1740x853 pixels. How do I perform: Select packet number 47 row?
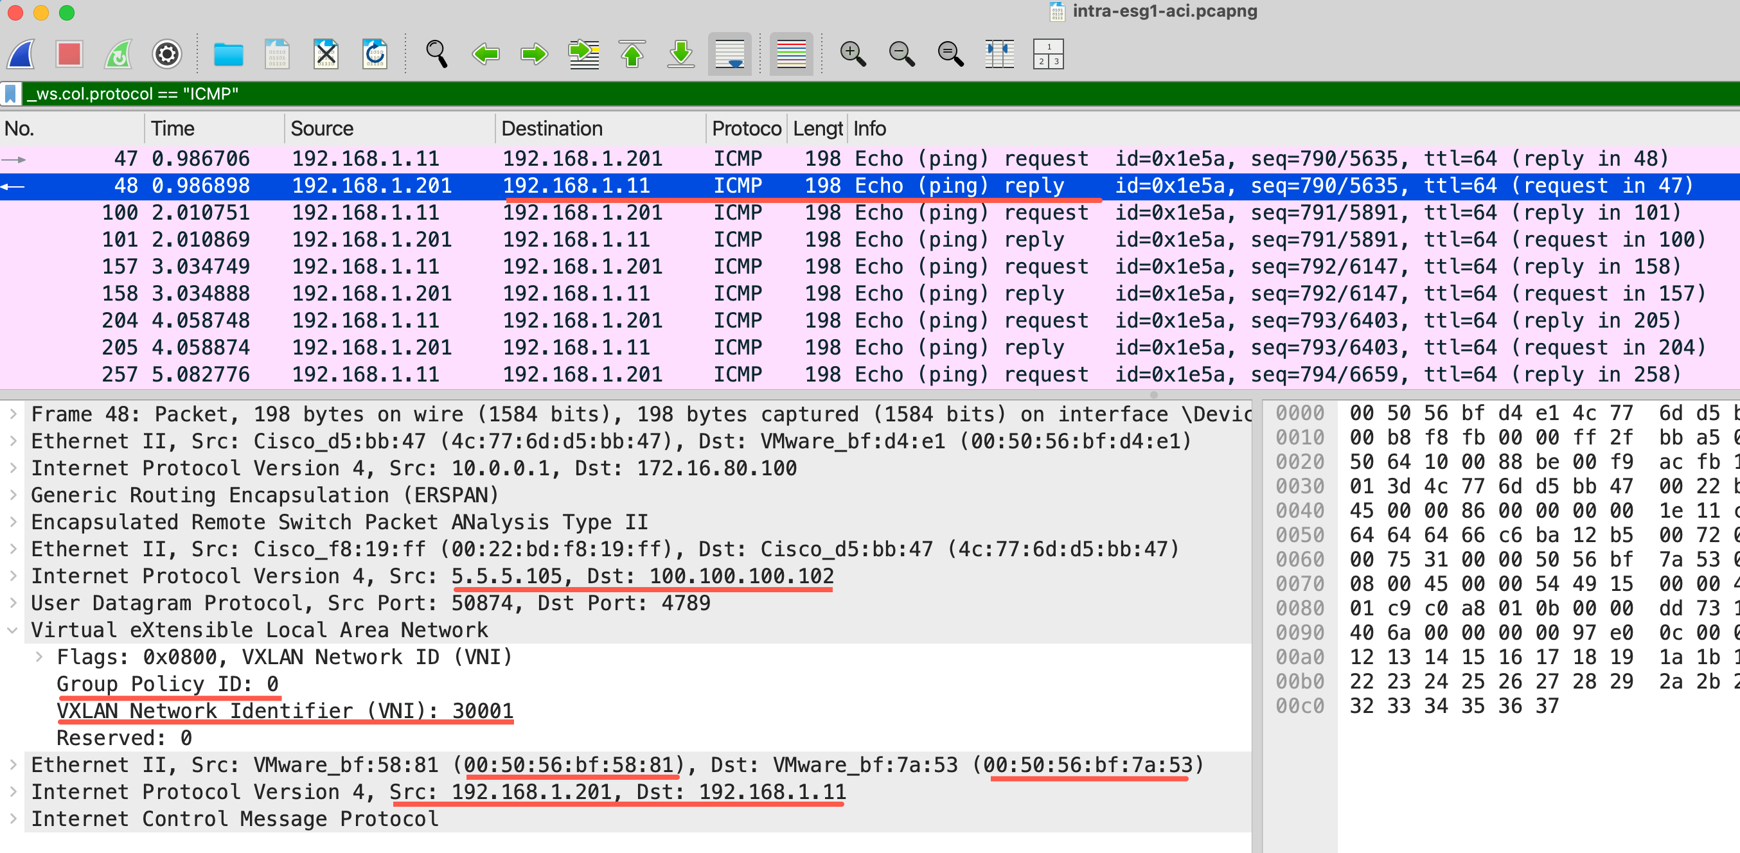click(870, 159)
